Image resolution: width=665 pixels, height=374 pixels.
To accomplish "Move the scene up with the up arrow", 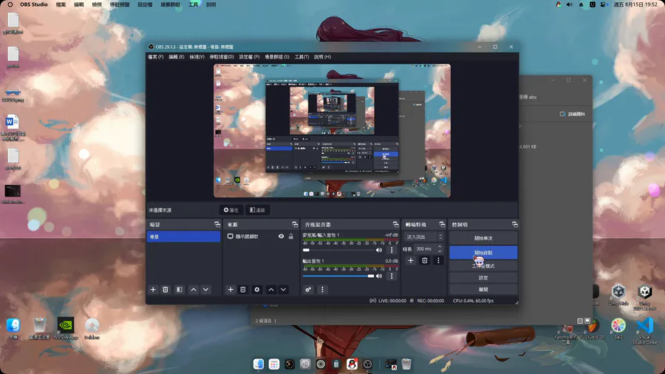I will (194, 289).
